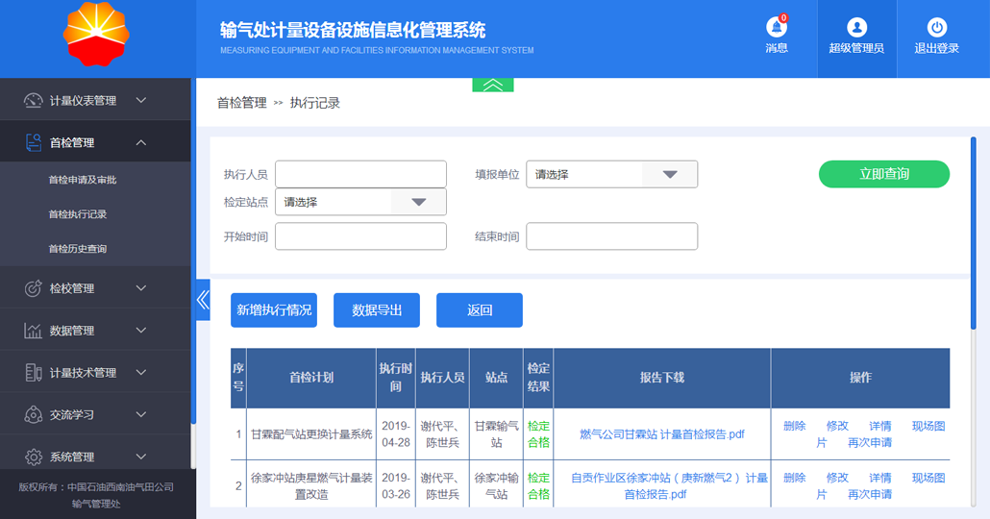990x519 pixels.
Task: Click 再次申请 in row 1
Action: pos(870,443)
